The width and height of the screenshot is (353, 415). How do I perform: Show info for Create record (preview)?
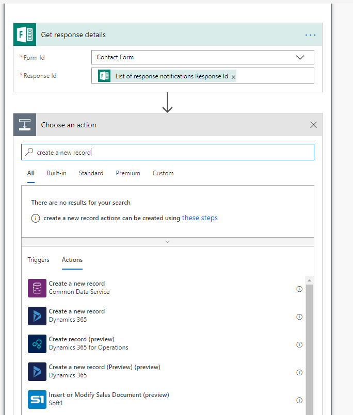[x=299, y=344]
